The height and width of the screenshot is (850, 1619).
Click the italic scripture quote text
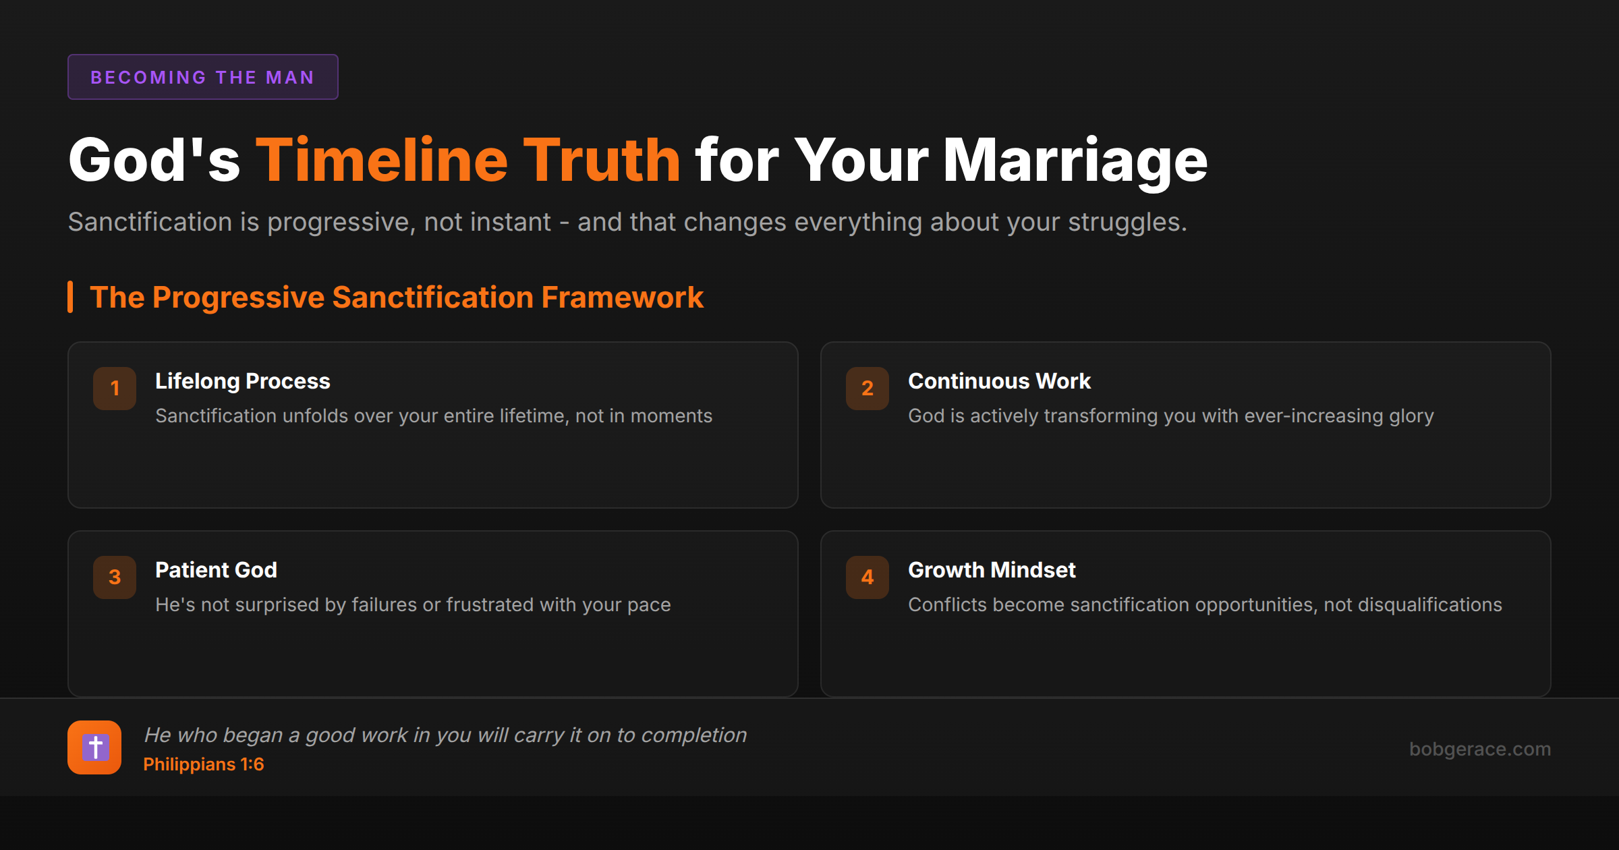pyautogui.click(x=445, y=735)
